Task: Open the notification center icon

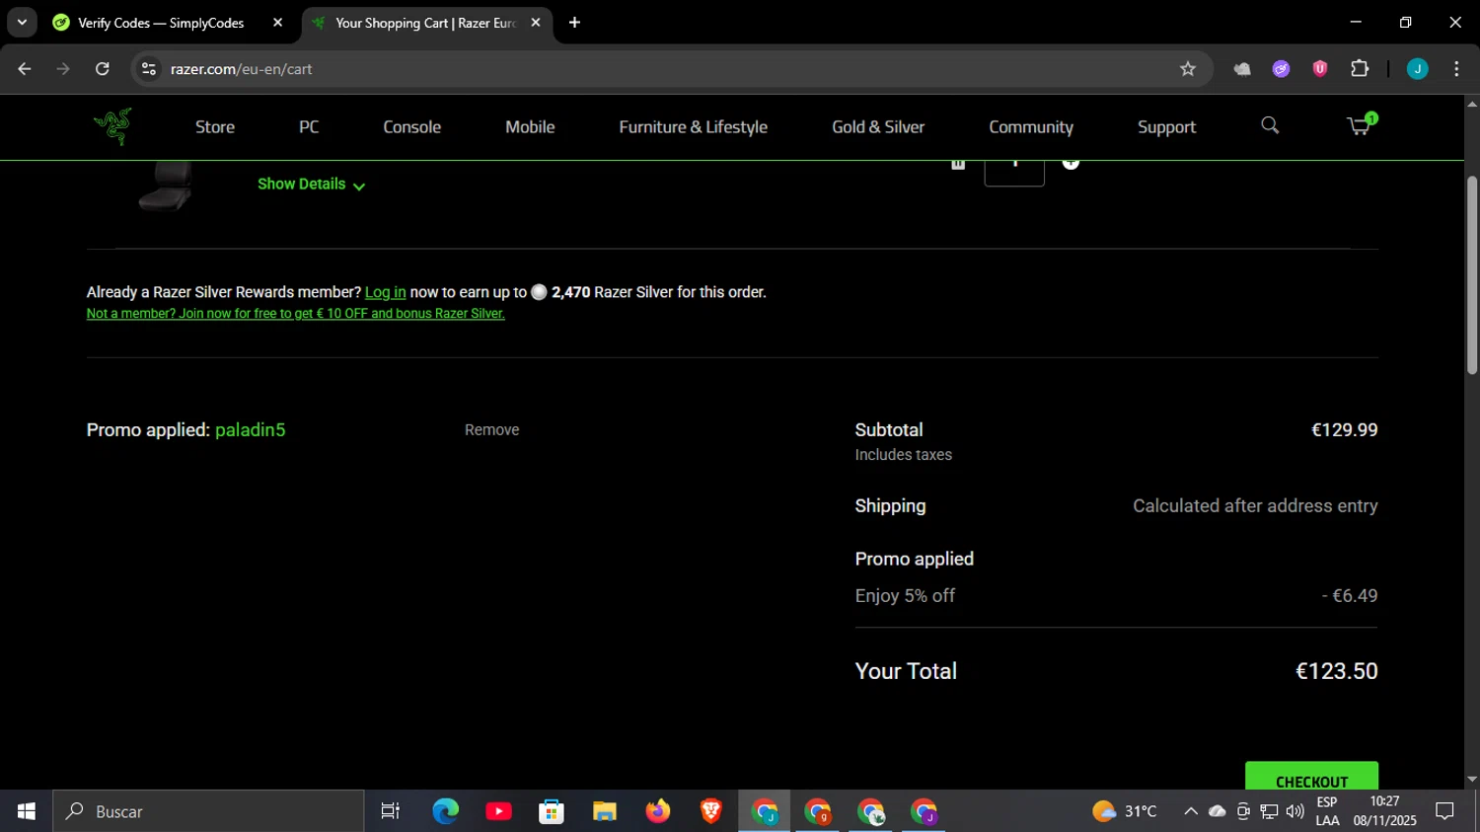Action: pyautogui.click(x=1445, y=811)
